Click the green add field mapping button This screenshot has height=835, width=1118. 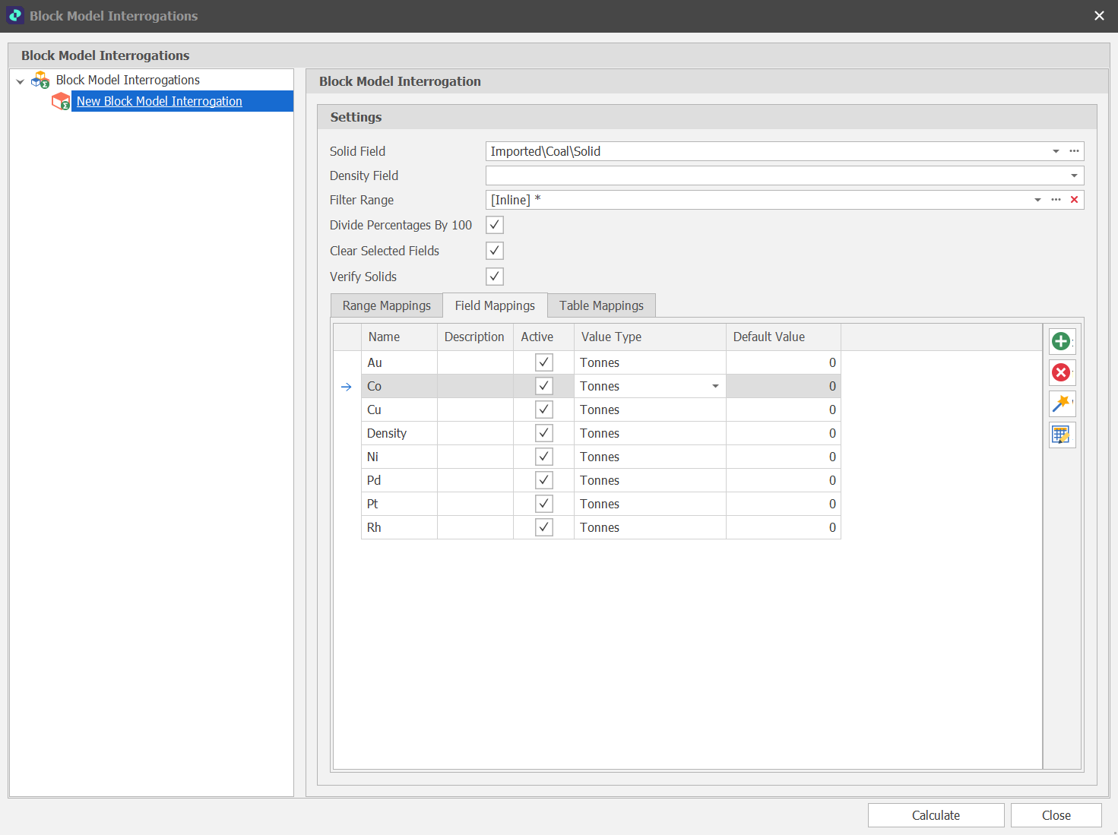[1061, 341]
